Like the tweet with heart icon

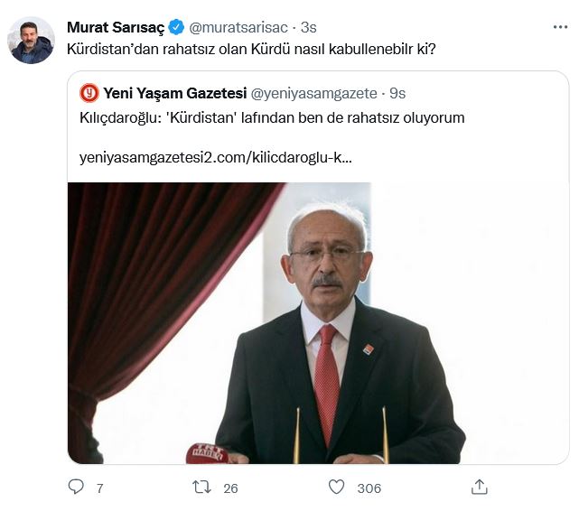click(x=336, y=487)
